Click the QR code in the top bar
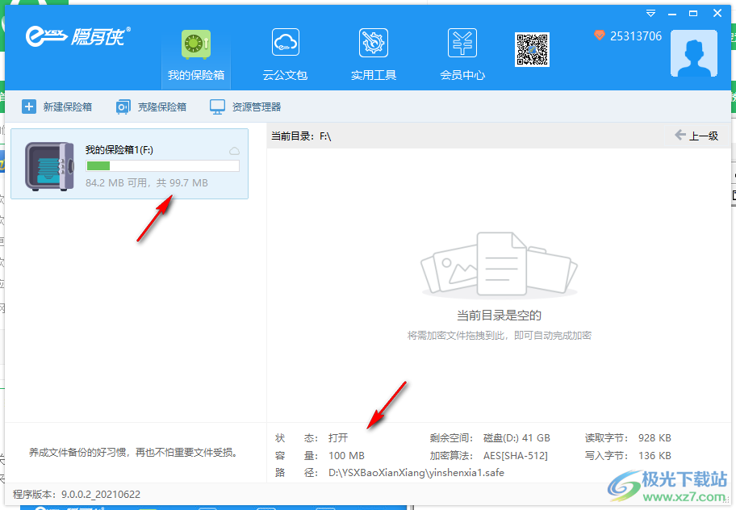This screenshot has height=510, width=736. click(532, 48)
